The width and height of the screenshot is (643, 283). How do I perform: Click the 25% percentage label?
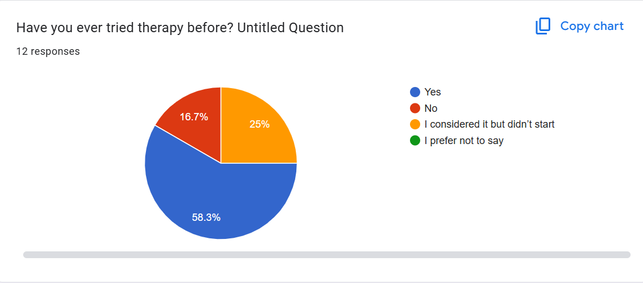[x=260, y=124]
